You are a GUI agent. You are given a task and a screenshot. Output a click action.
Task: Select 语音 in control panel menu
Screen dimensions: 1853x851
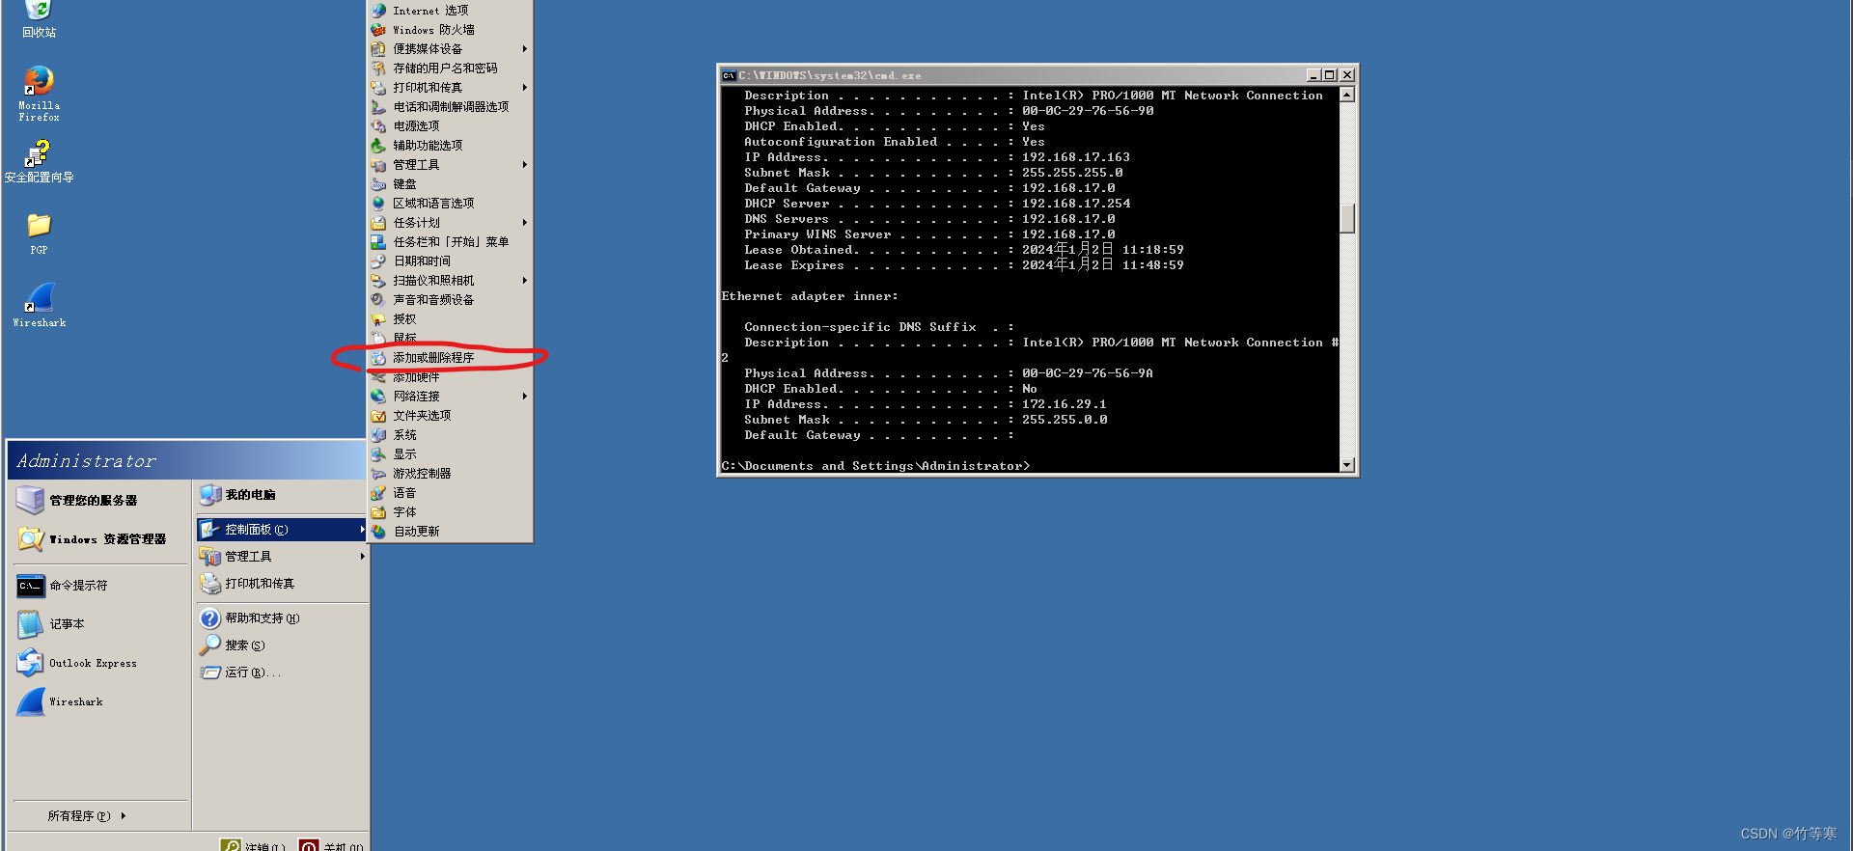[450, 492]
